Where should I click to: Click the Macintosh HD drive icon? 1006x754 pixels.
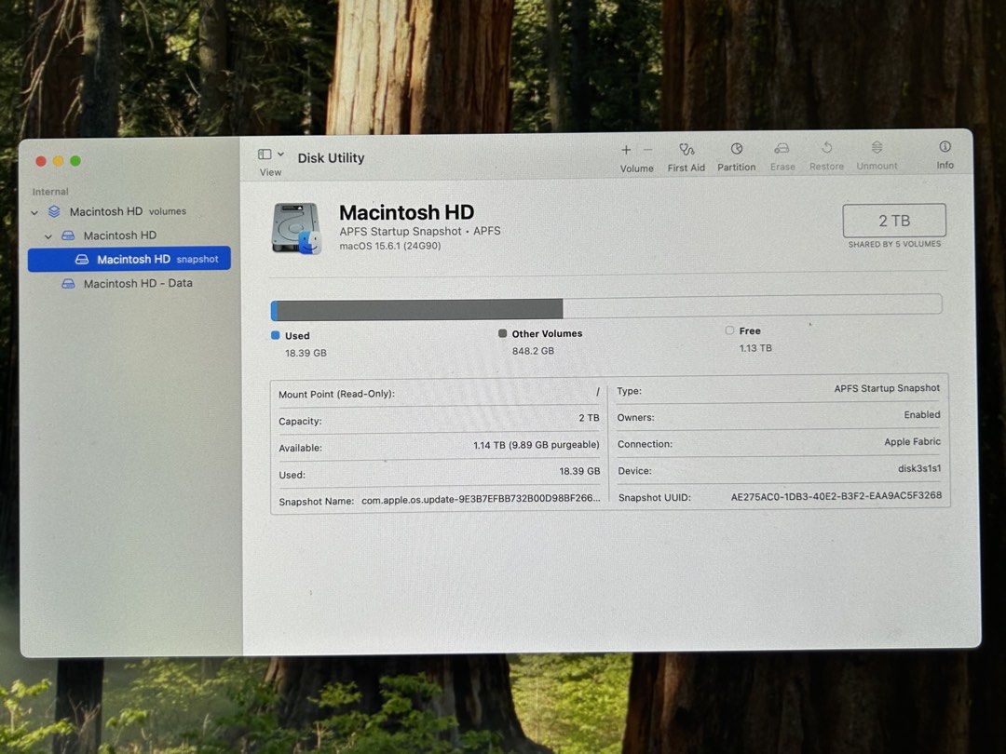point(296,228)
